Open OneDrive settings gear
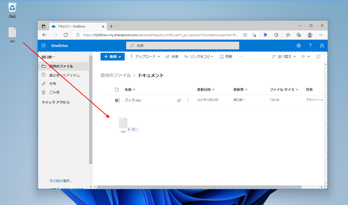Viewport: 348px width, 205px height. pyautogui.click(x=299, y=46)
